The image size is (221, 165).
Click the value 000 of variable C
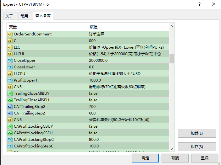point(92,41)
